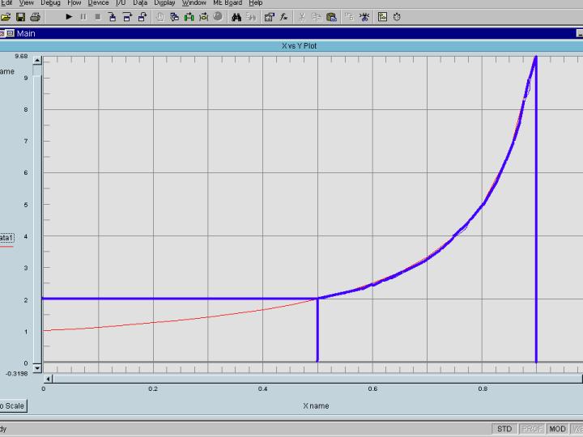This screenshot has width=583, height=437.
Task: Click the X vs Y Plot title bar
Action: [x=300, y=46]
